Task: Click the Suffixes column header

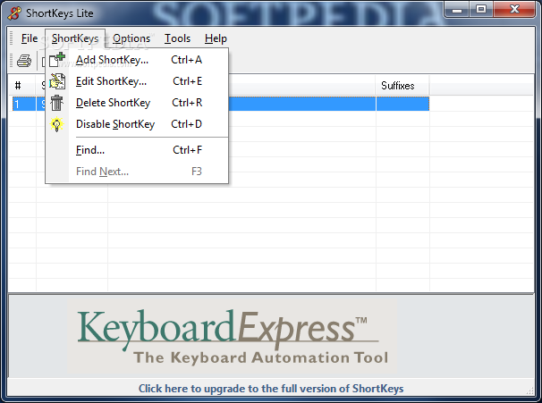Action: click(x=402, y=86)
